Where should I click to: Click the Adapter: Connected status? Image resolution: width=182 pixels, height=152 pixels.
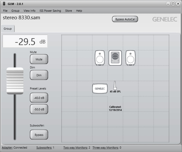click(x=14, y=147)
